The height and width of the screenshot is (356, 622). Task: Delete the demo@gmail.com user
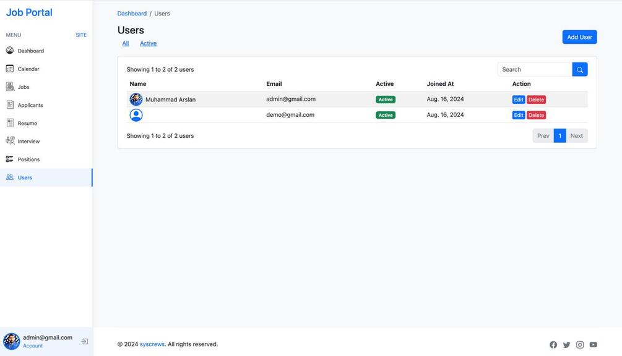pos(536,115)
